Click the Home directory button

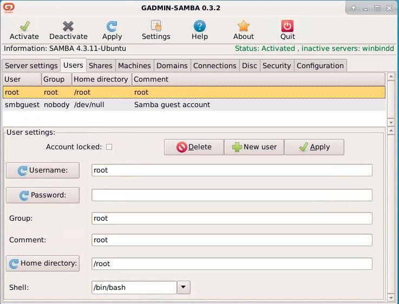click(x=43, y=263)
